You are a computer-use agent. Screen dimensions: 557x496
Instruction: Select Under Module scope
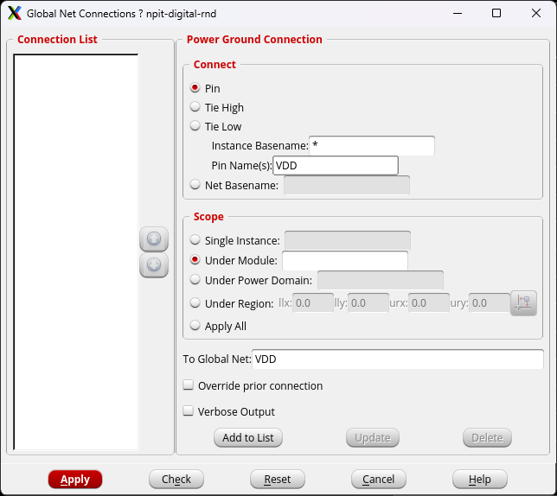(195, 260)
